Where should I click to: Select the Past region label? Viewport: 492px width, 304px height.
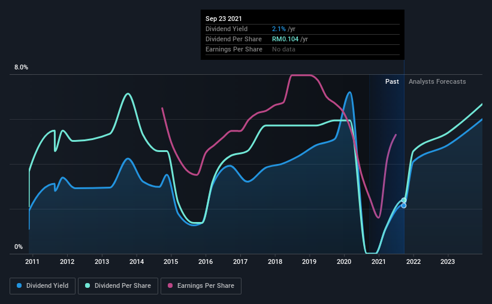[x=392, y=81]
